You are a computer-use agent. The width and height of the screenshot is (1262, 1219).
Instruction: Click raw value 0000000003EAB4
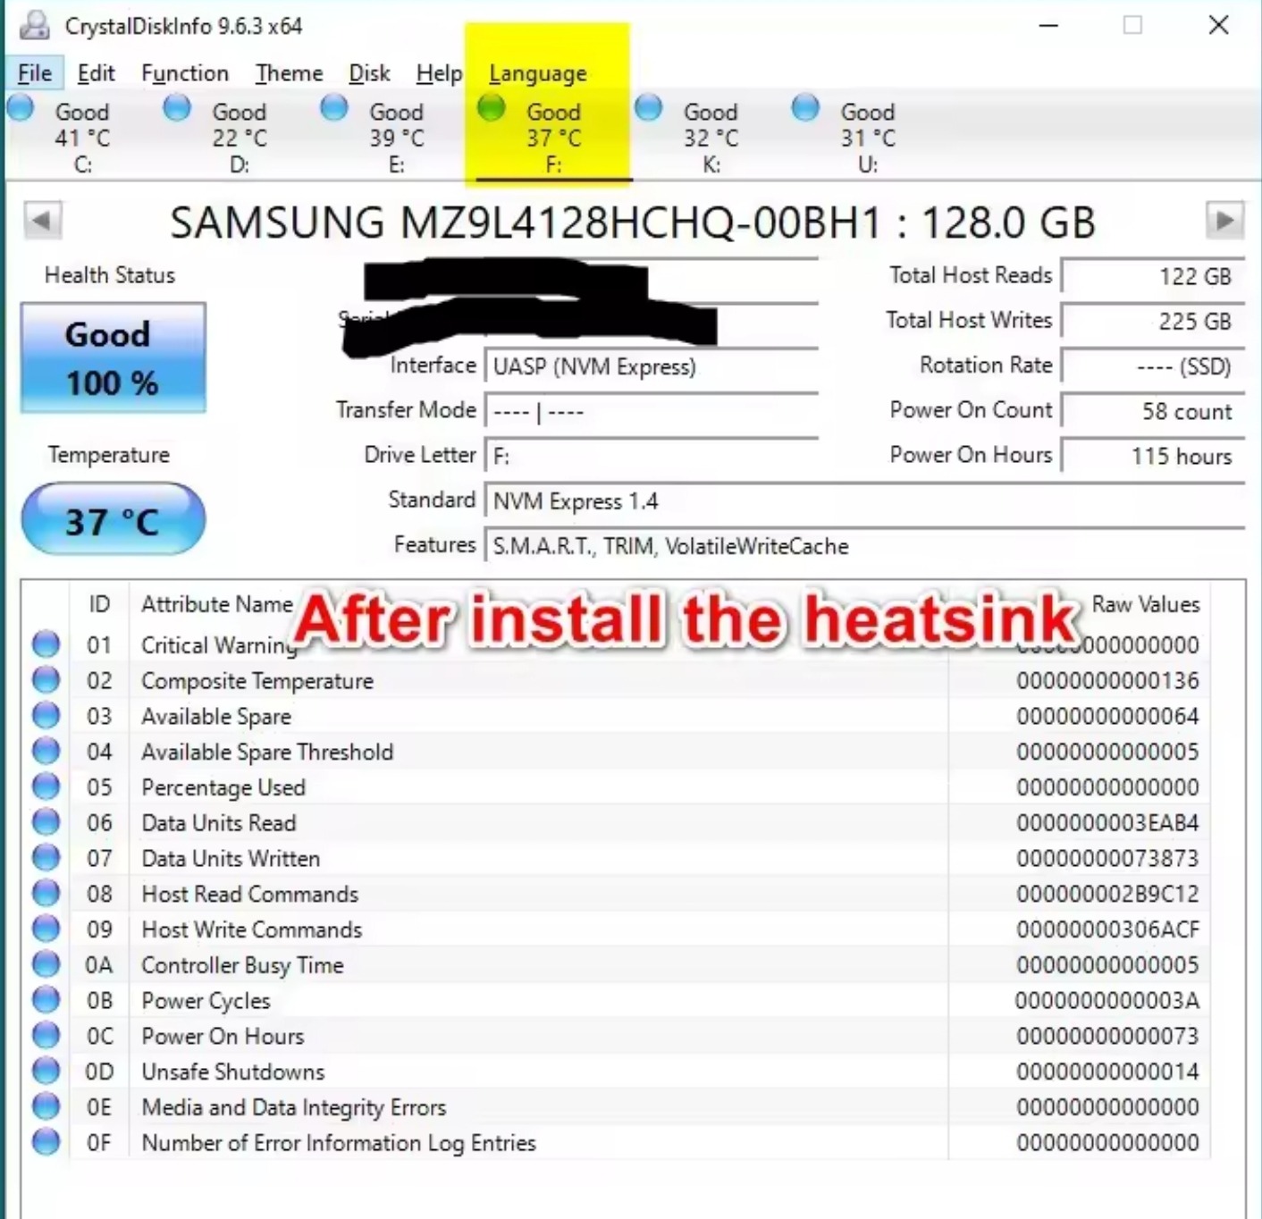pyautogui.click(x=1107, y=822)
